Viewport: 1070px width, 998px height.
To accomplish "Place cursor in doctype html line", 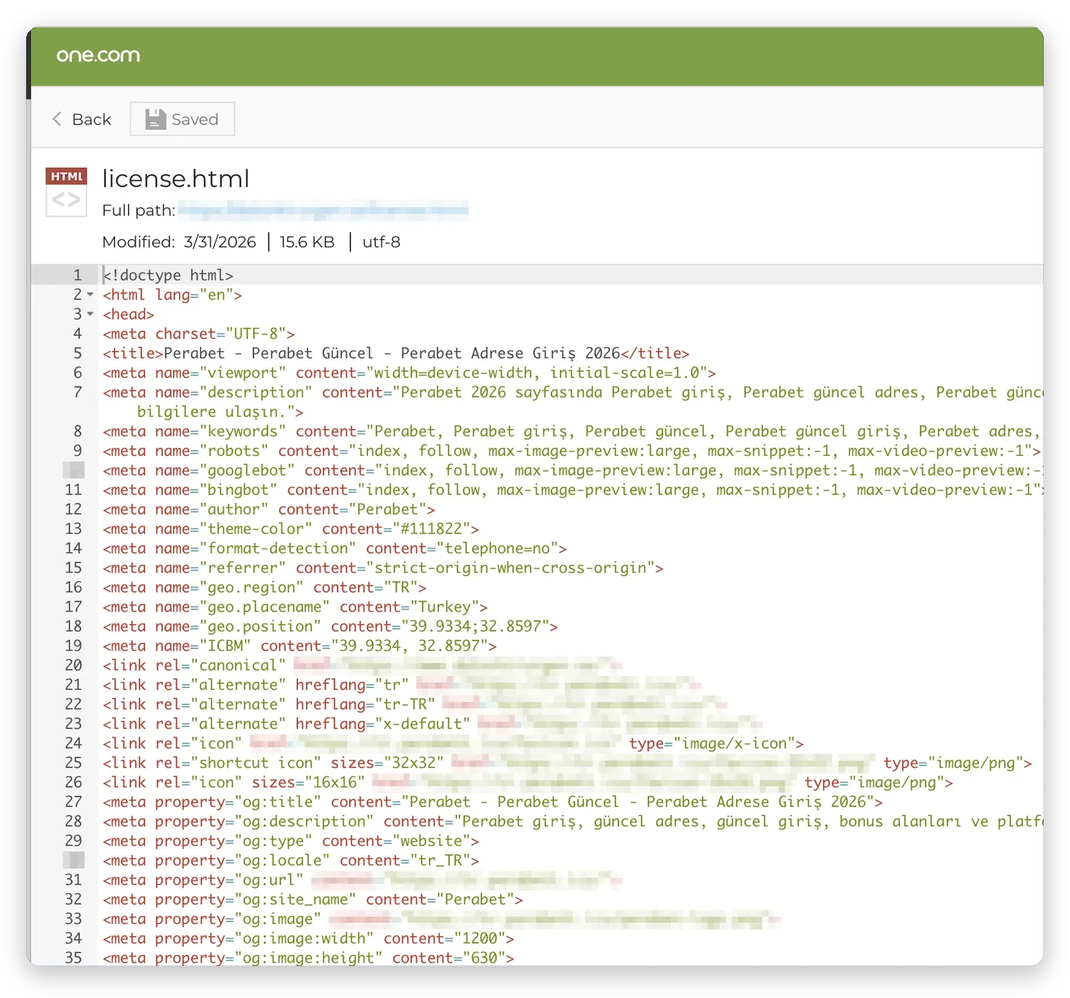I will [x=168, y=275].
